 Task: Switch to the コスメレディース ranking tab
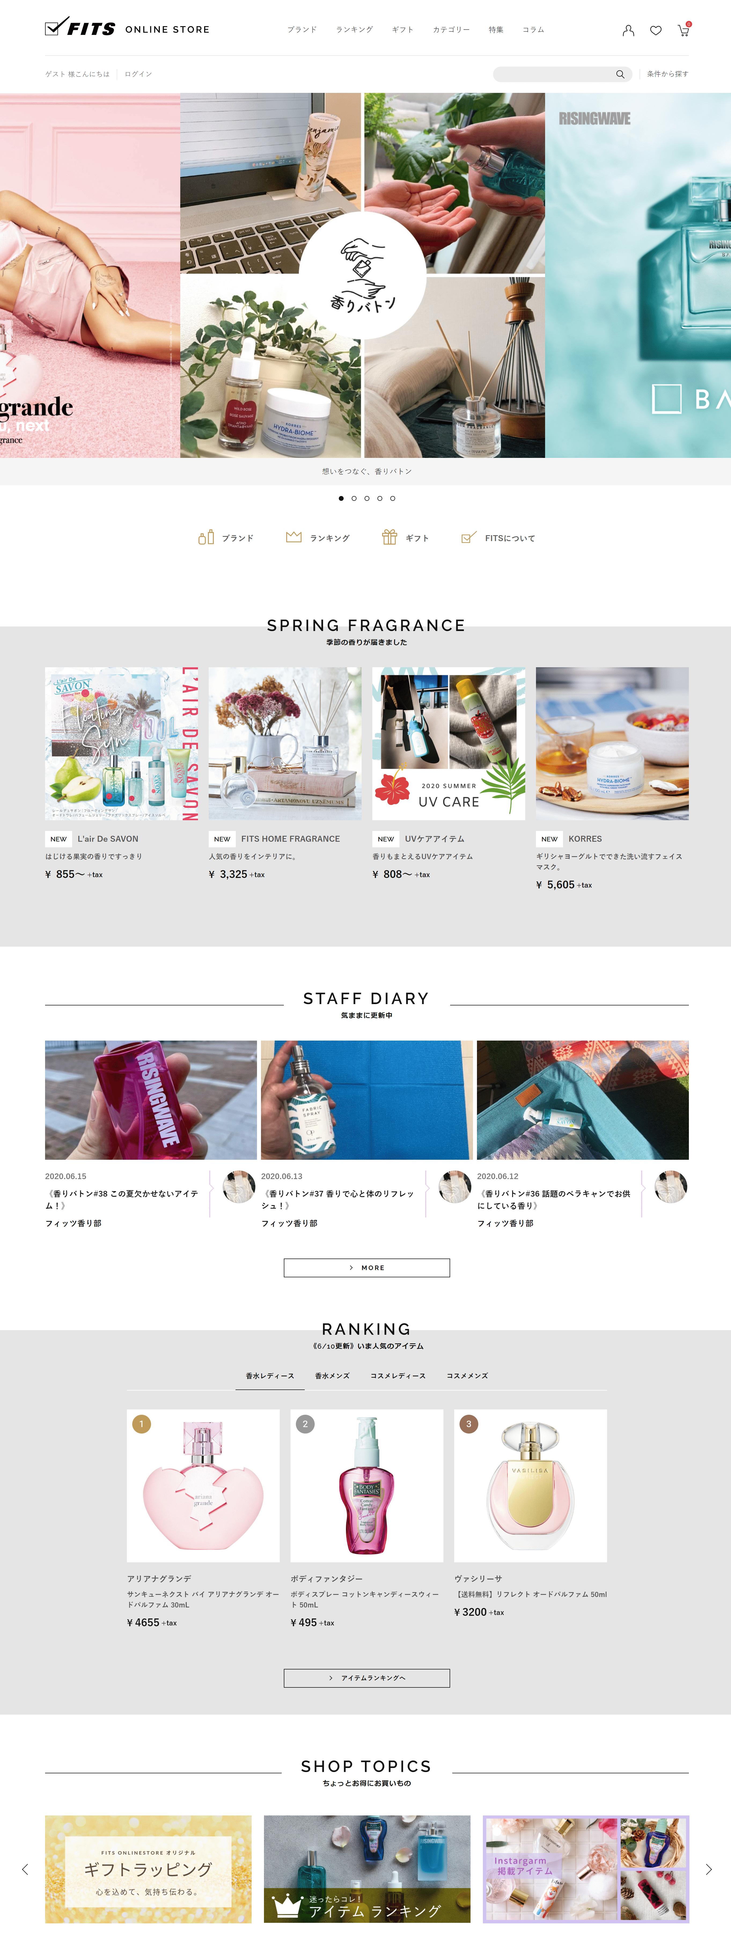point(398,1375)
